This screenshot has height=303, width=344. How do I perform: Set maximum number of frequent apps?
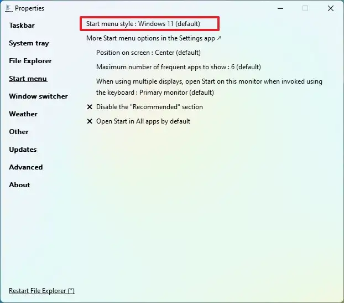(x=178, y=67)
